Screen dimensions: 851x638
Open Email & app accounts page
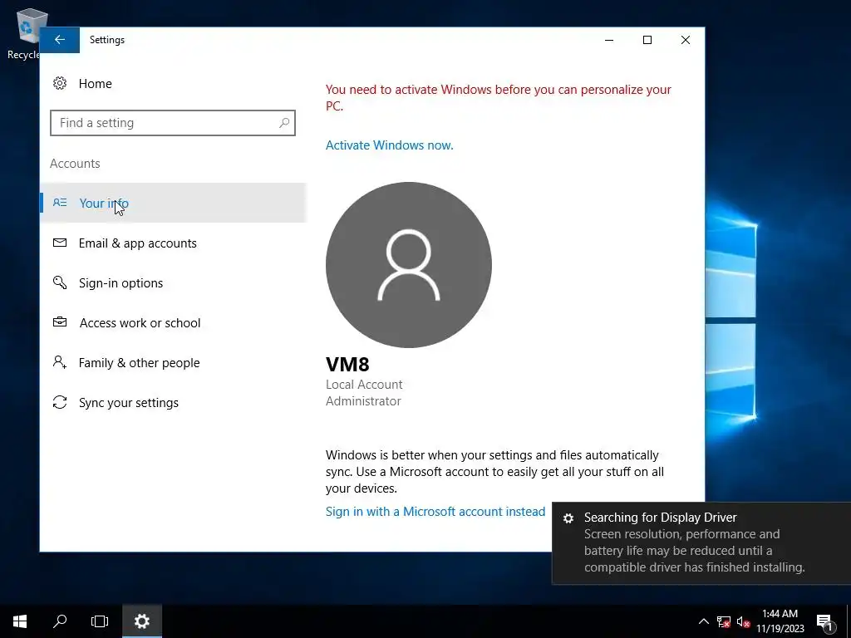pos(174,243)
